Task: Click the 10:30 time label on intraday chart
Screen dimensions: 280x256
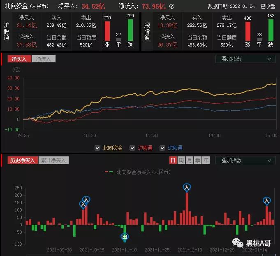Action: 90,135
